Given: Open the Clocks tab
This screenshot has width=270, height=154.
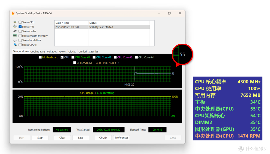Looking at the screenshot, I should coord(72,52).
